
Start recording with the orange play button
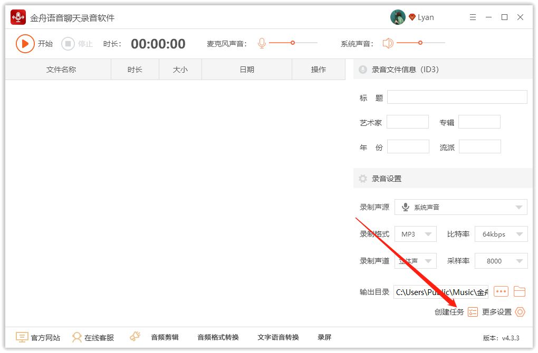point(25,44)
